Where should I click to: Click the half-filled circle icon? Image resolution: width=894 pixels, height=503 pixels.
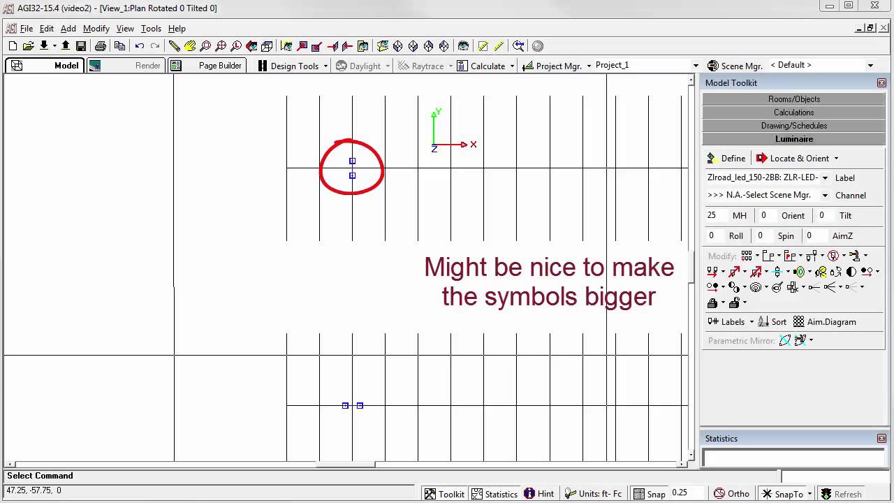(851, 271)
